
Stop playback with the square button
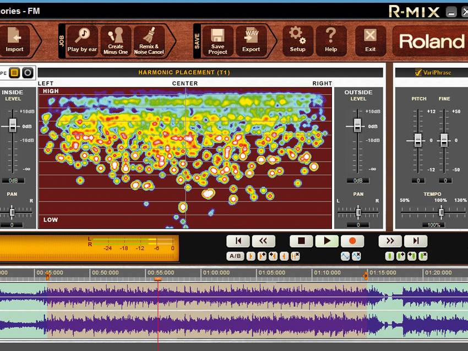pos(301,241)
